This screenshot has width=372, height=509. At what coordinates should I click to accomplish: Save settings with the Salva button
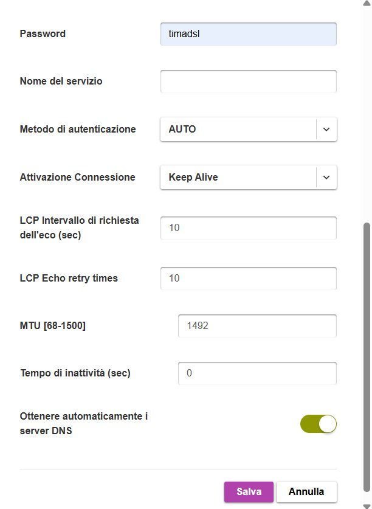(249, 492)
